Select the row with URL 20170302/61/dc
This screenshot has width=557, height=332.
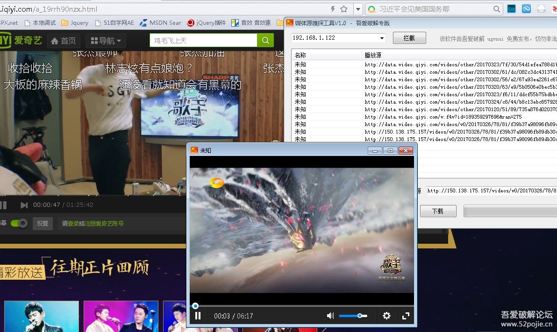tap(424, 72)
